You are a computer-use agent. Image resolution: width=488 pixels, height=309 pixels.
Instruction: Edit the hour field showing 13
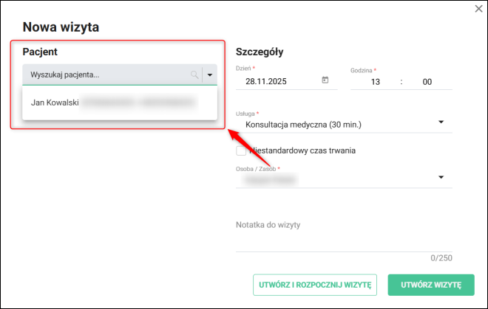(375, 82)
